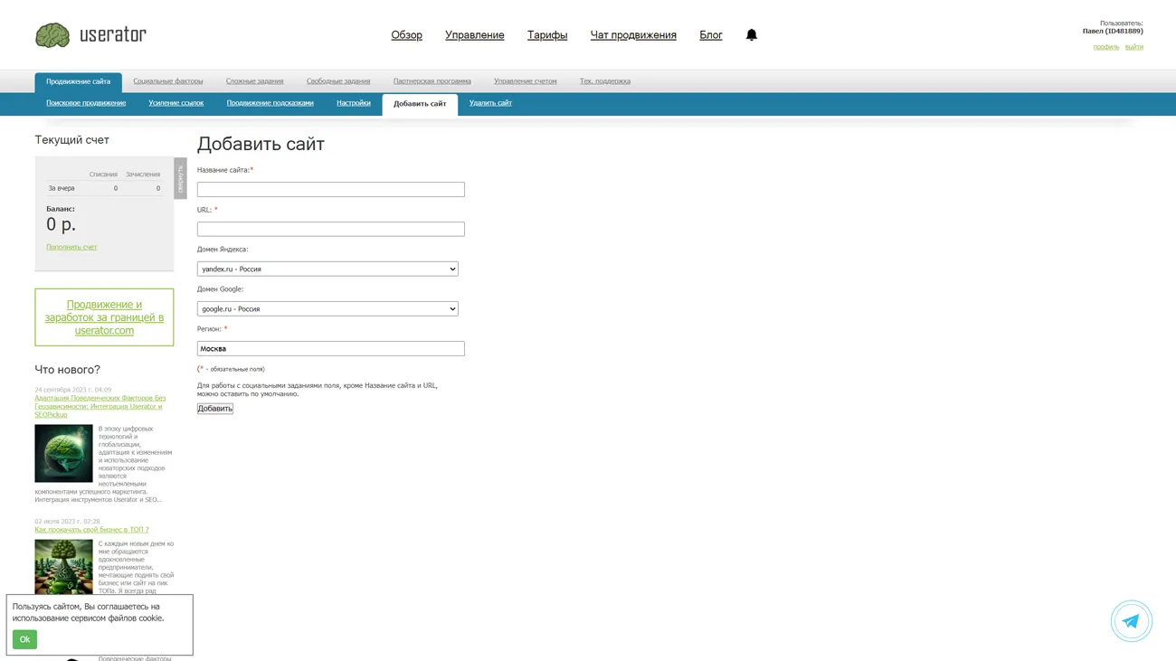Open the Тарифы menu item
Viewport: 1176px width, 661px height.
click(547, 35)
